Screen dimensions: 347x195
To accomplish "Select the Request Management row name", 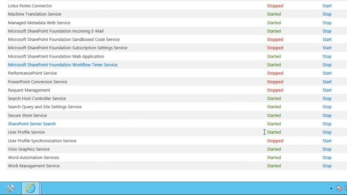I will (x=29, y=90).
